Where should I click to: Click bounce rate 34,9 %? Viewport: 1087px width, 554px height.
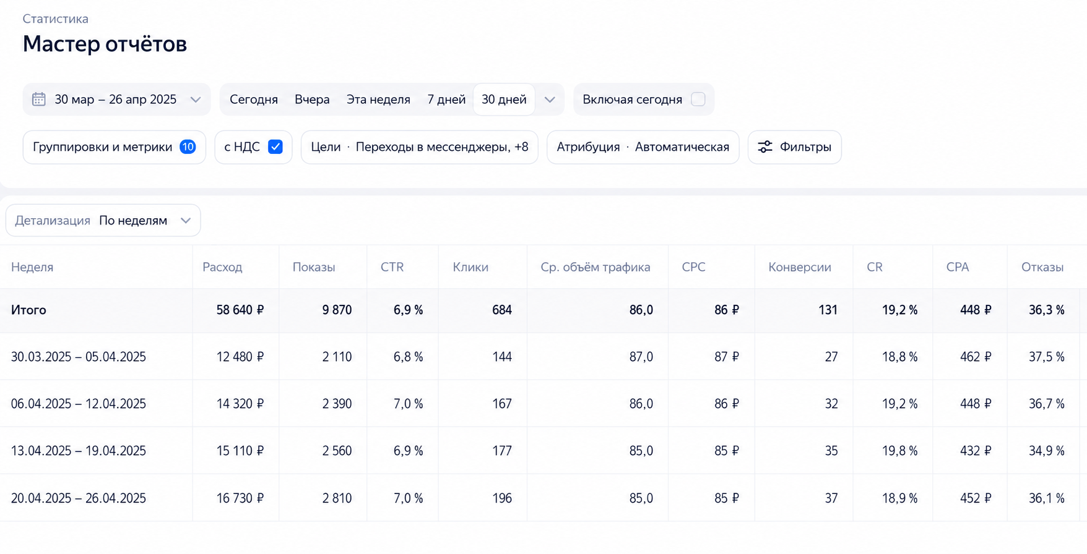[1047, 451]
